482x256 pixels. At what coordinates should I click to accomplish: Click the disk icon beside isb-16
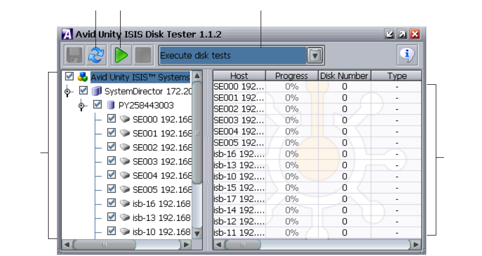point(125,203)
